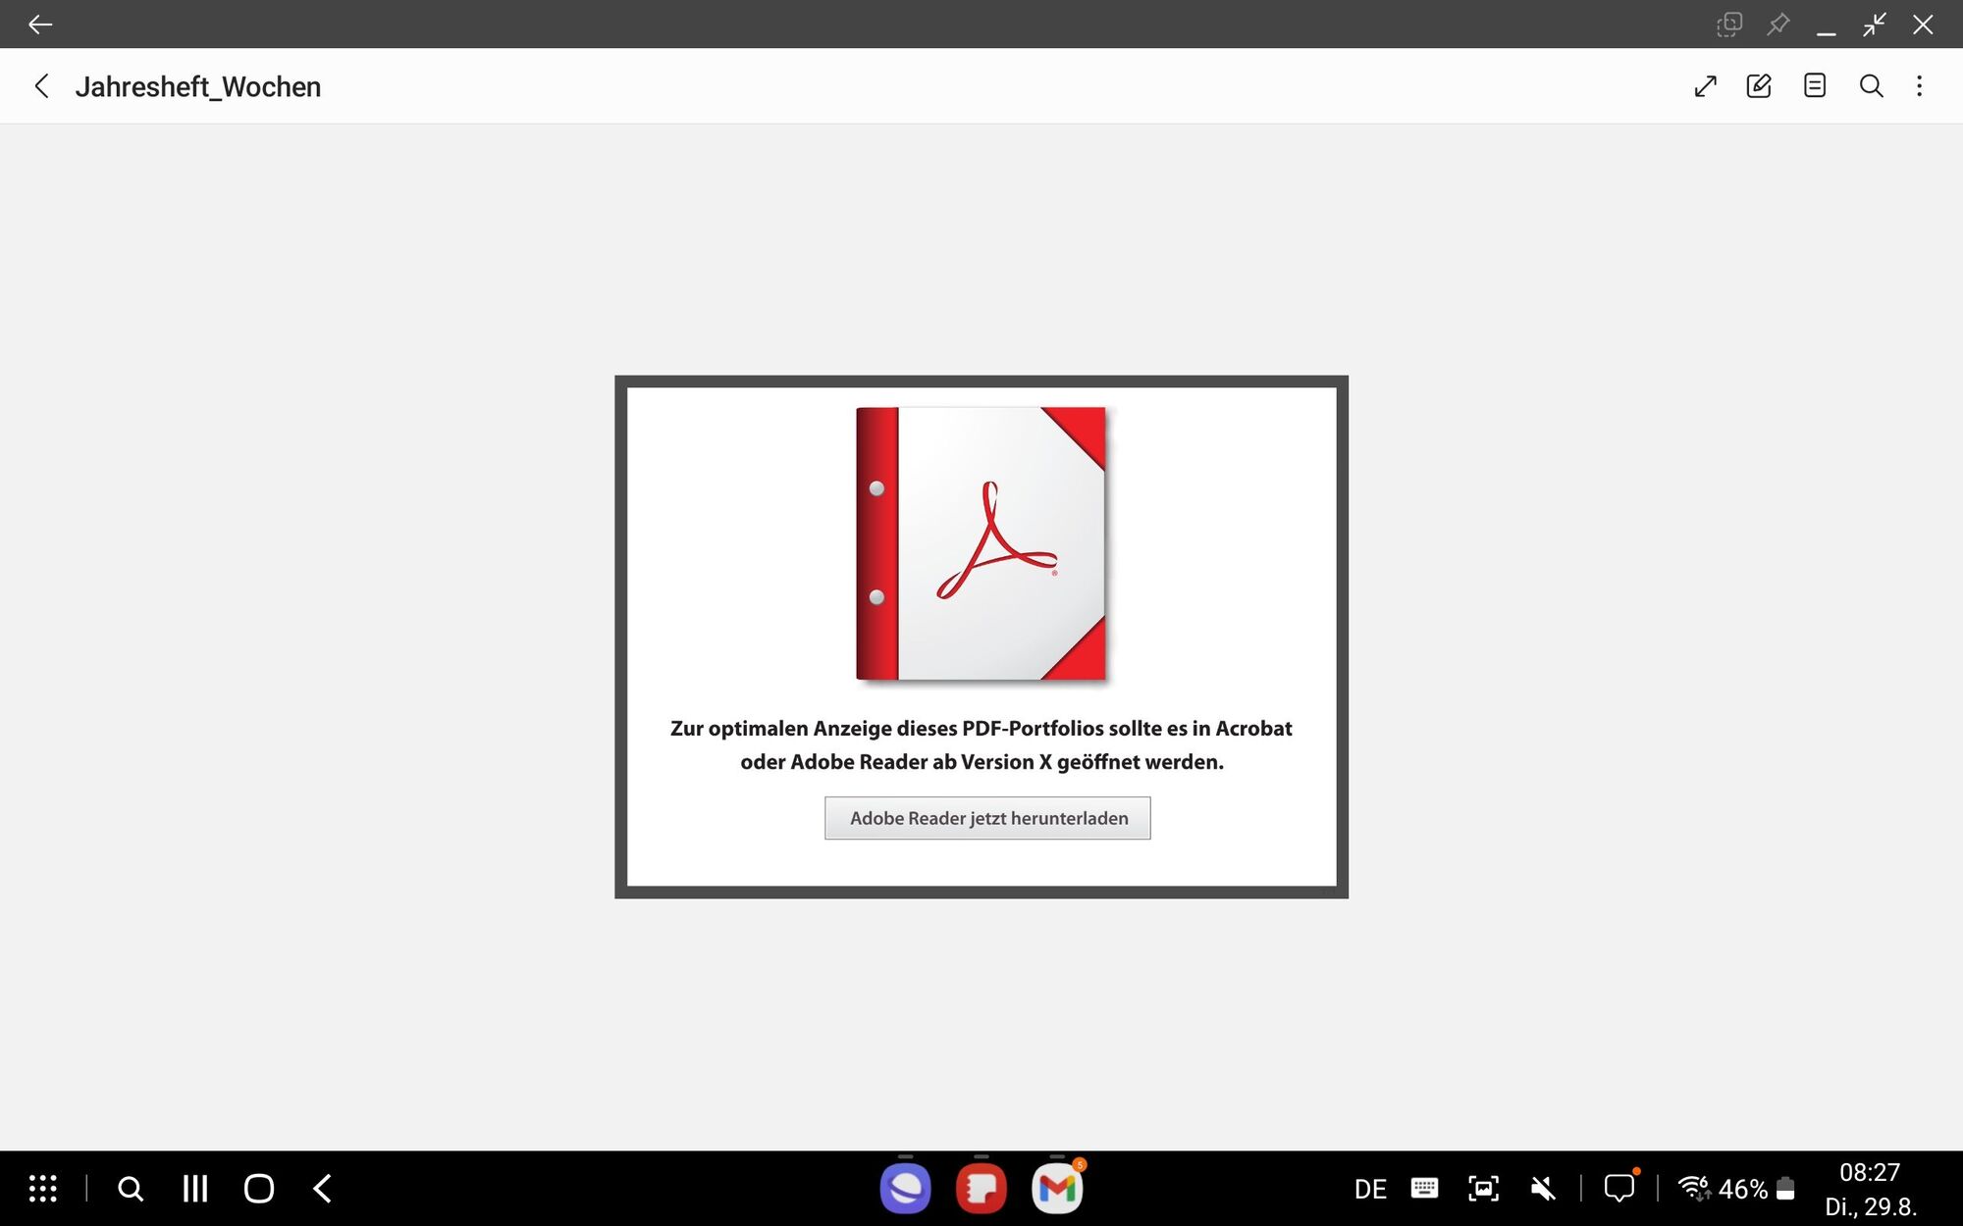Open Wi-Fi status icon in tray
1963x1226 pixels.
pyautogui.click(x=1694, y=1188)
